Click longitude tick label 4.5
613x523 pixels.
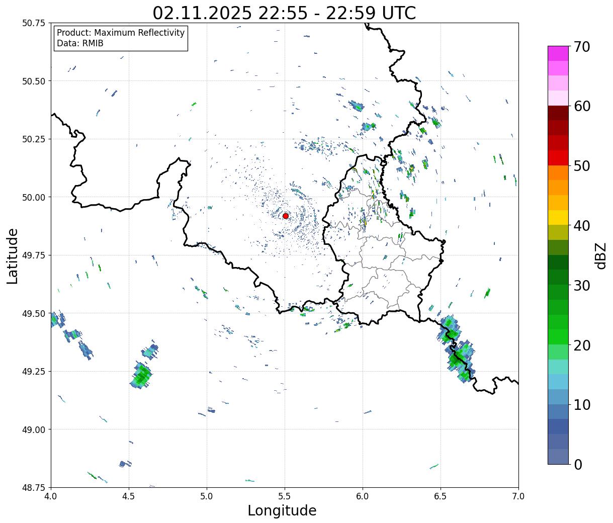(129, 496)
